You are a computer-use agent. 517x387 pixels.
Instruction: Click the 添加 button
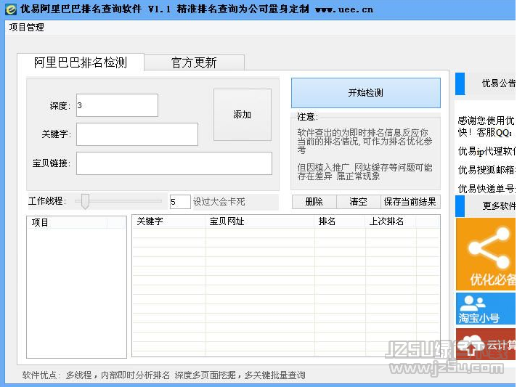pos(243,115)
